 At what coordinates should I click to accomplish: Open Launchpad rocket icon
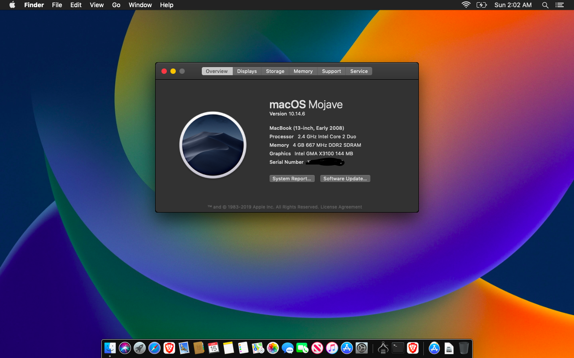(139, 348)
